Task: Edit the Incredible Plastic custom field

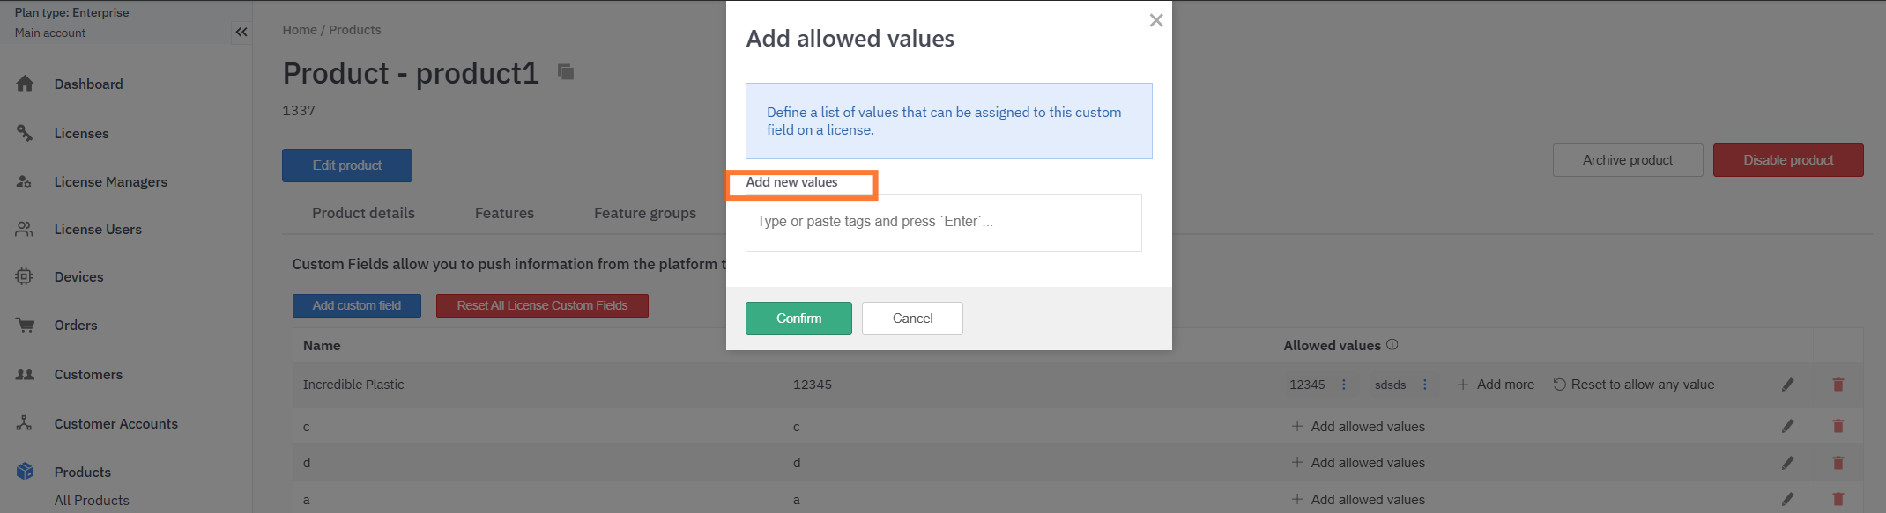Action: (1787, 385)
